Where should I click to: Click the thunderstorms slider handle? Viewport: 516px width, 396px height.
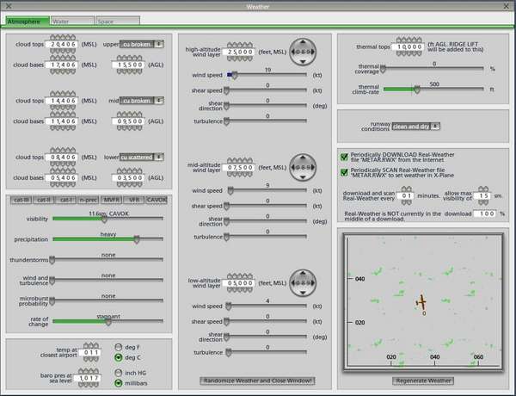click(x=52, y=260)
